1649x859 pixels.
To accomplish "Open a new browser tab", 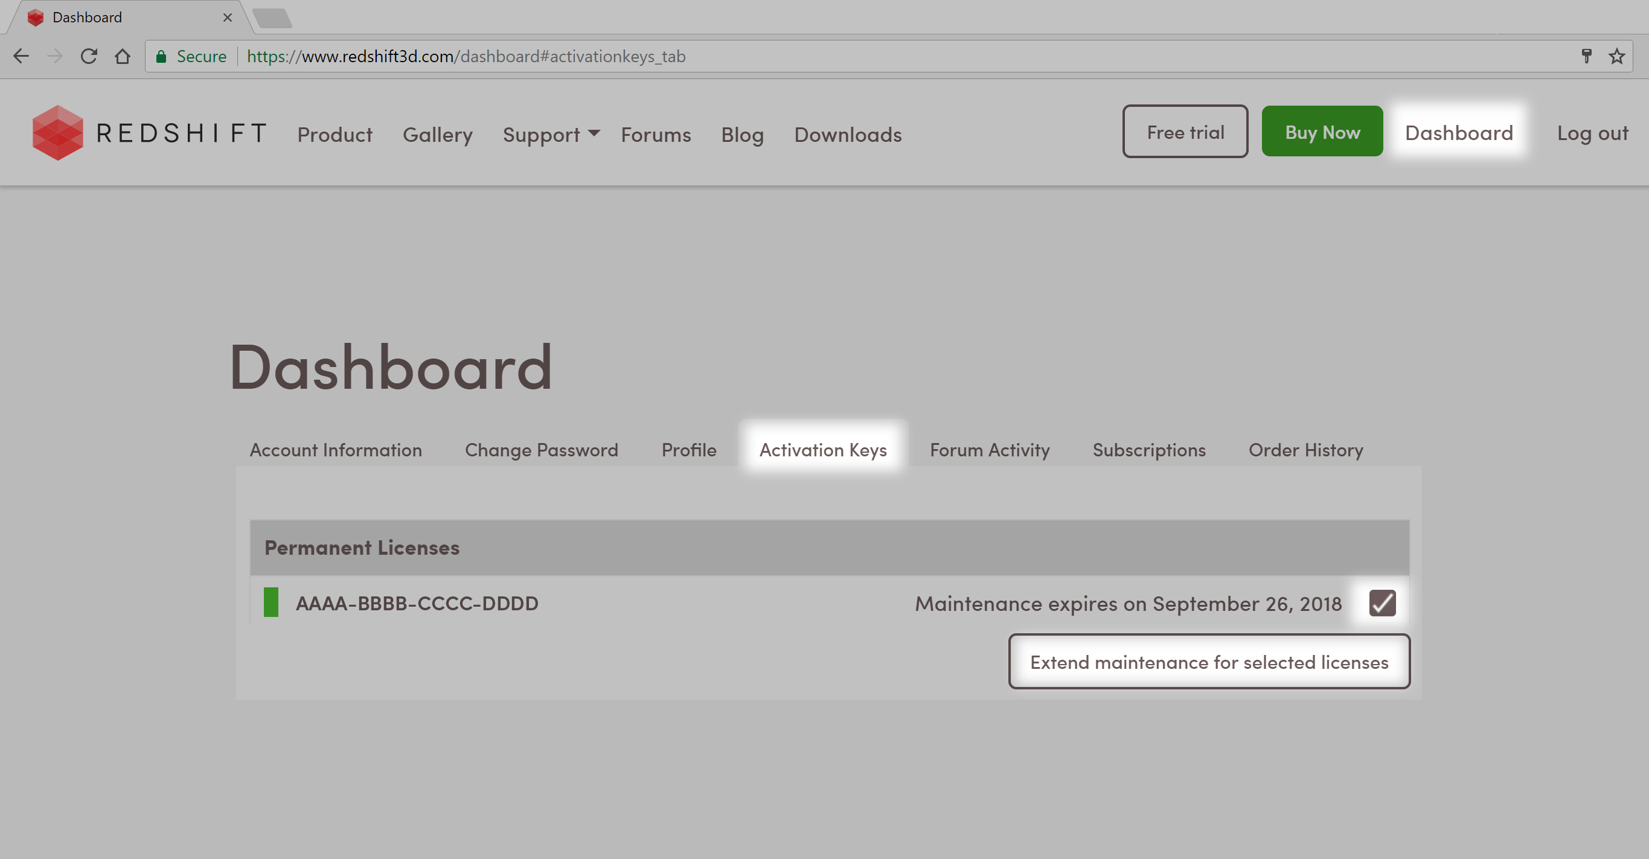I will (273, 18).
